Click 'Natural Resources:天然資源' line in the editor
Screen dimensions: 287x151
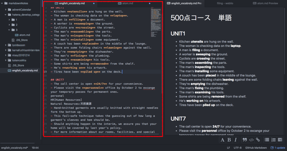coord(71,104)
